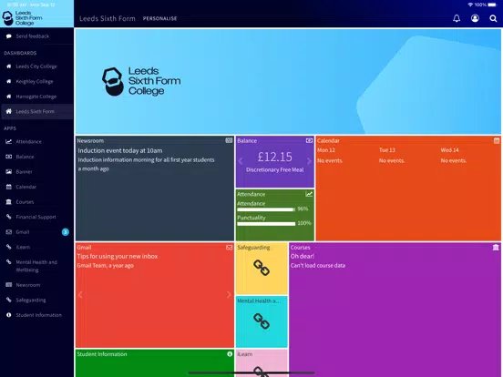Image resolution: width=503 pixels, height=377 pixels.
Task: Click 'Discretionary Free Meal' label
Action: [275, 170]
